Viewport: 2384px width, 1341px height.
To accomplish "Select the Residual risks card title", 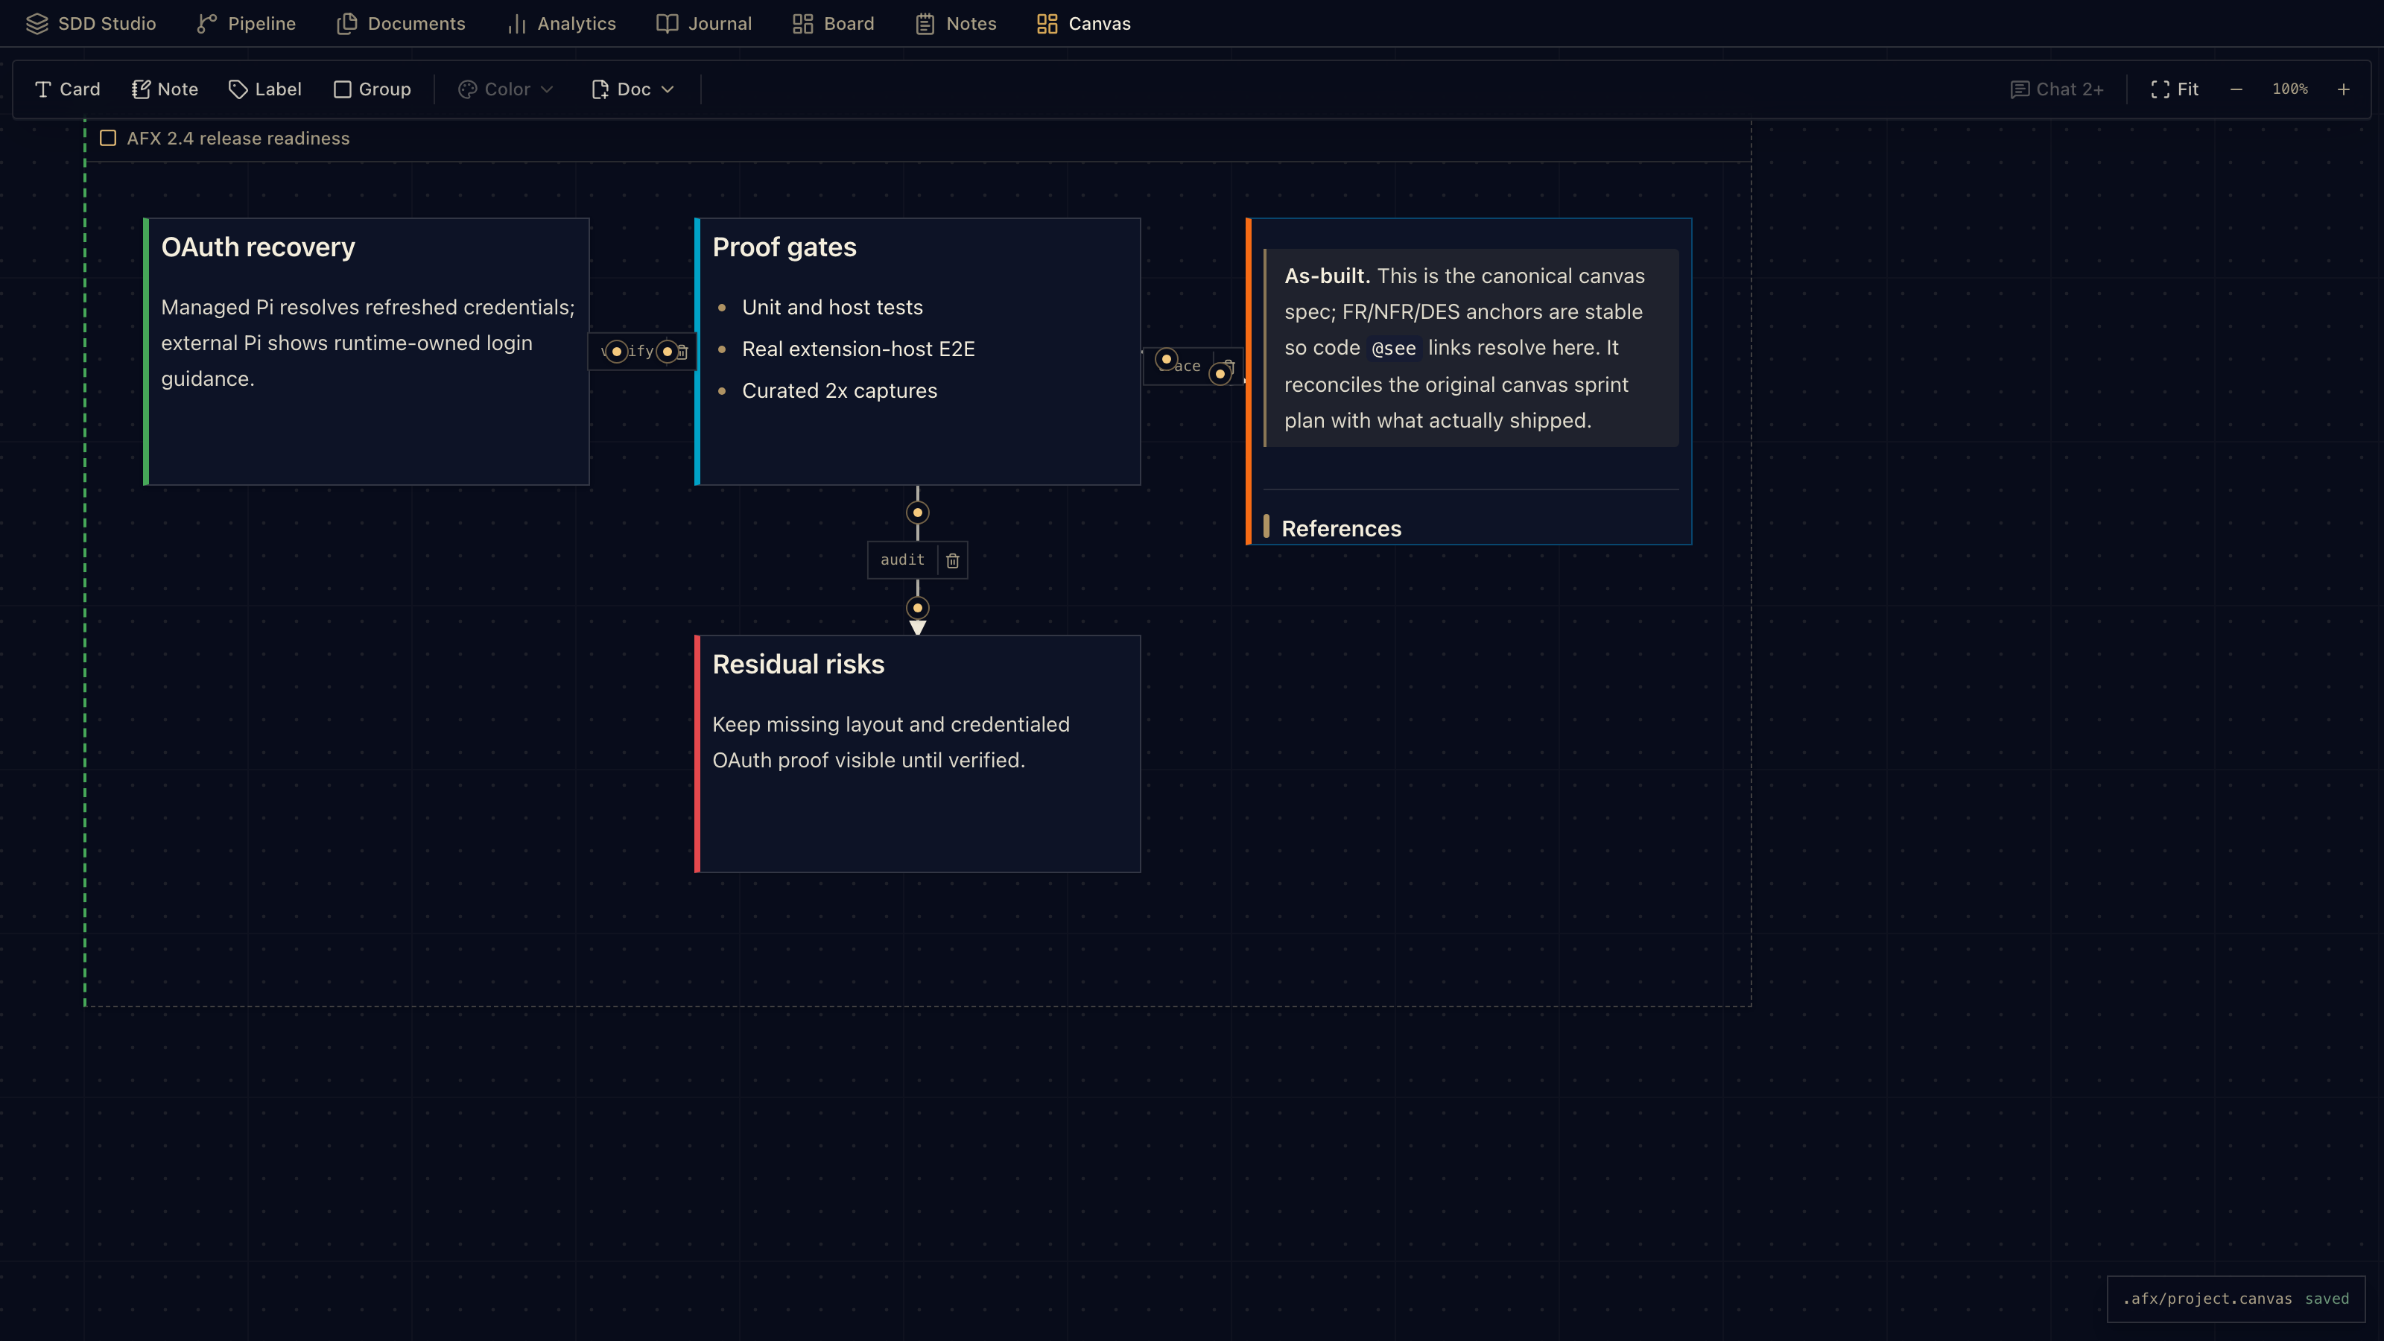I will pyautogui.click(x=799, y=665).
